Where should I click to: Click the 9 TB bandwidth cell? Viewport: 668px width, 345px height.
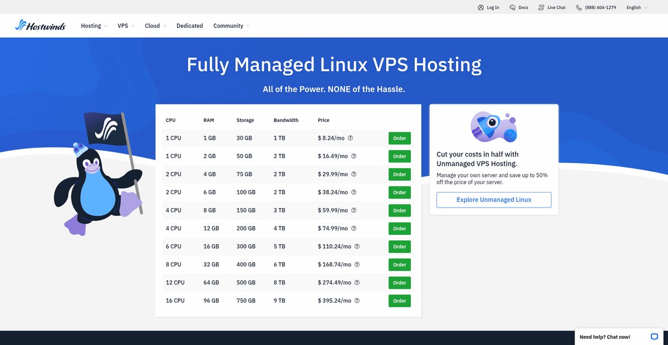[279, 300]
